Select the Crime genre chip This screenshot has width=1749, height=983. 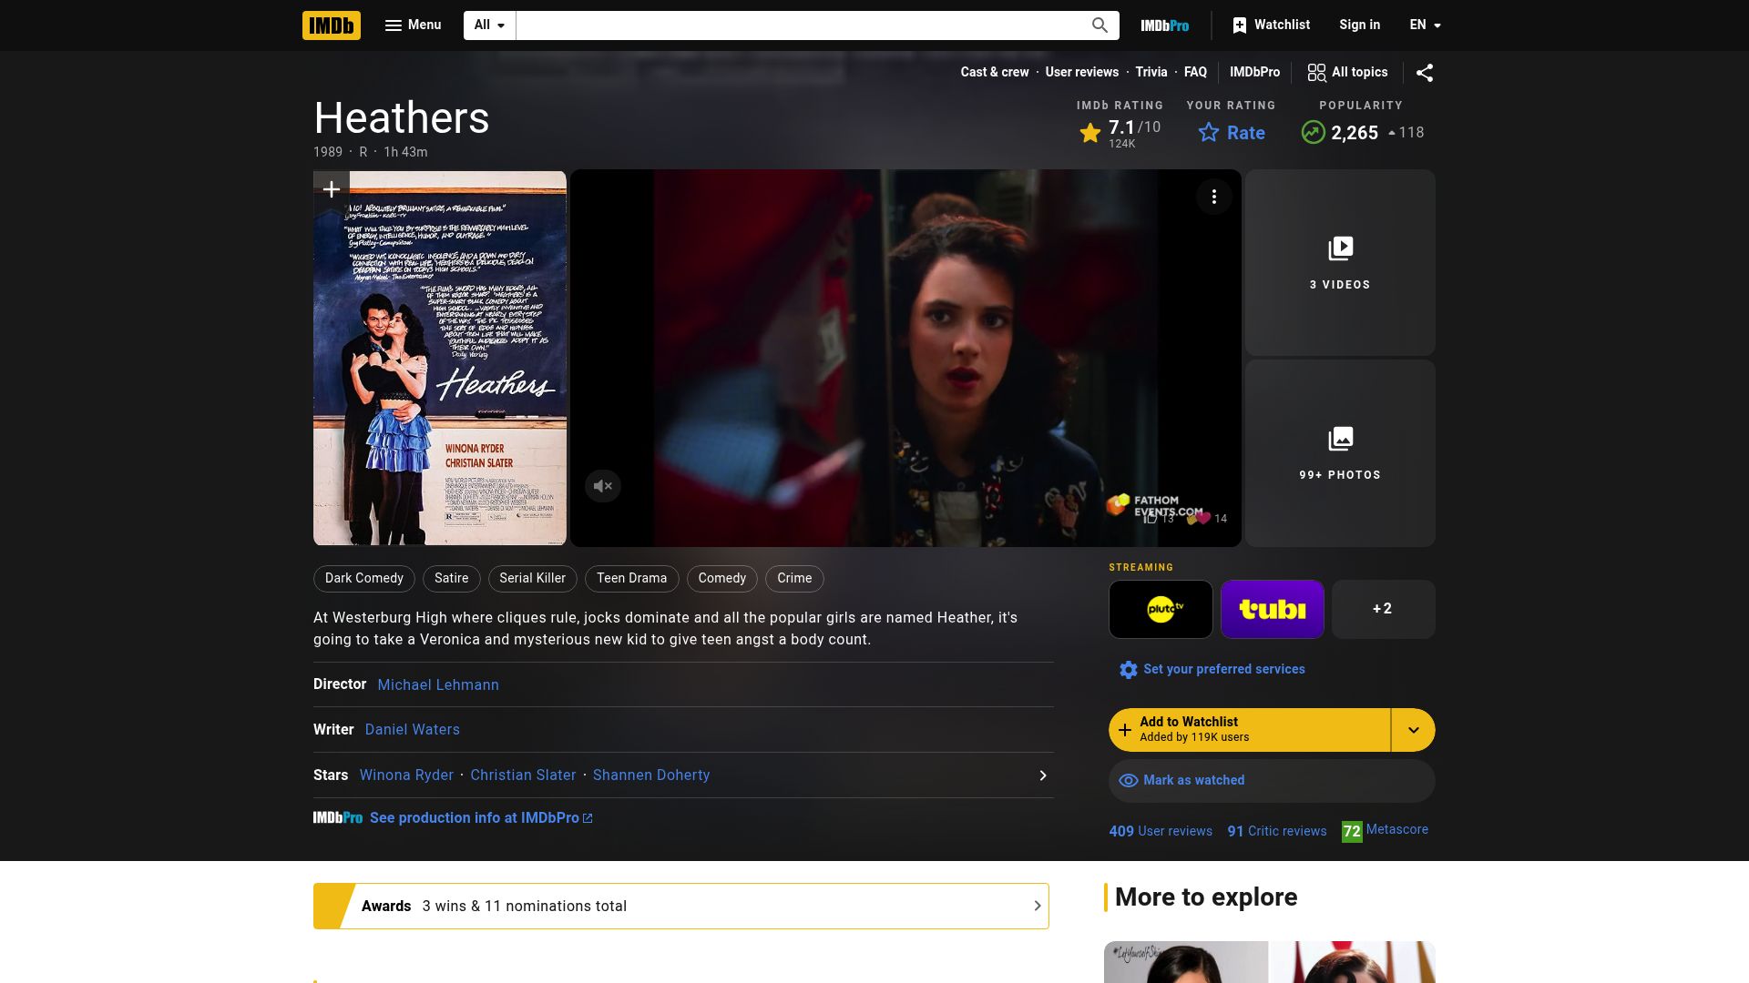point(794,579)
